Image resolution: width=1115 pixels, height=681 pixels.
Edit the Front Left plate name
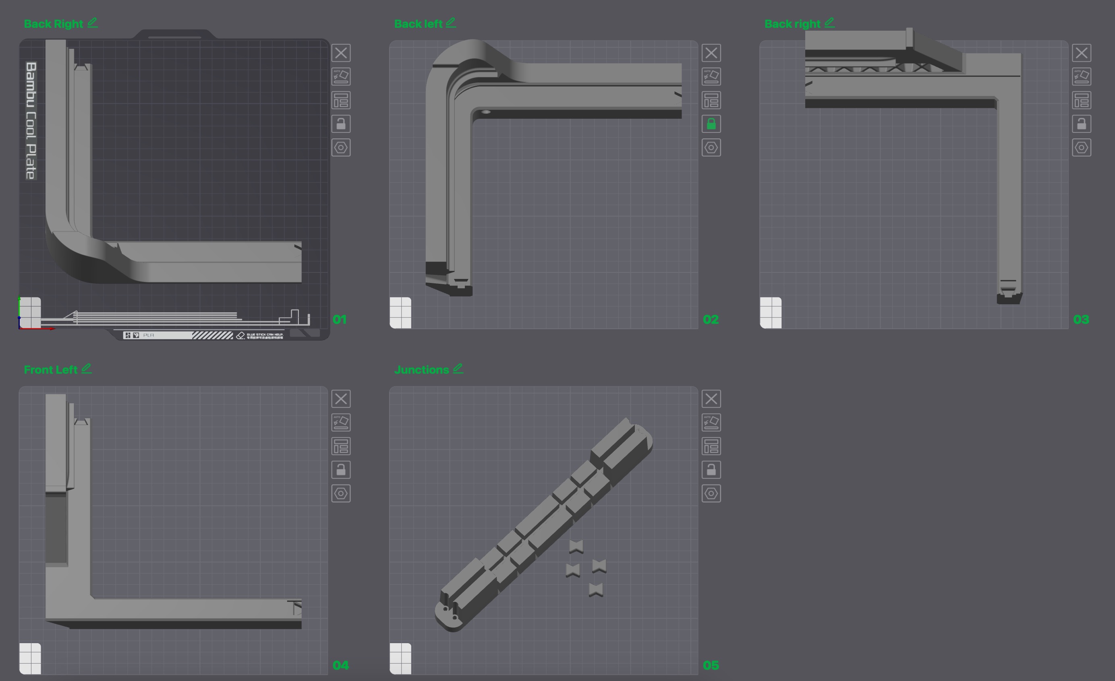click(87, 369)
